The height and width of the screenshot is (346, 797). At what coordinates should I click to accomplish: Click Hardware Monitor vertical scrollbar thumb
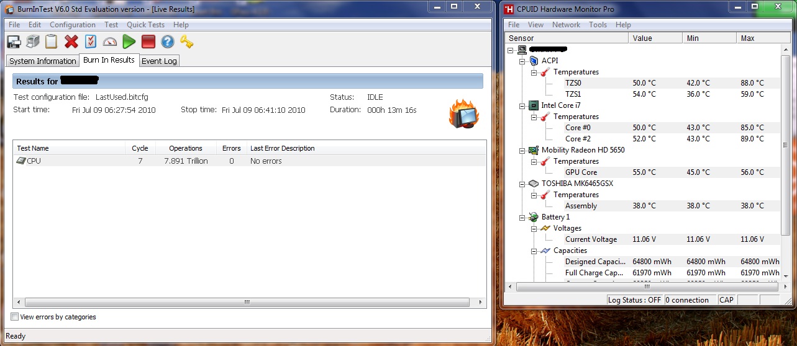click(x=786, y=145)
